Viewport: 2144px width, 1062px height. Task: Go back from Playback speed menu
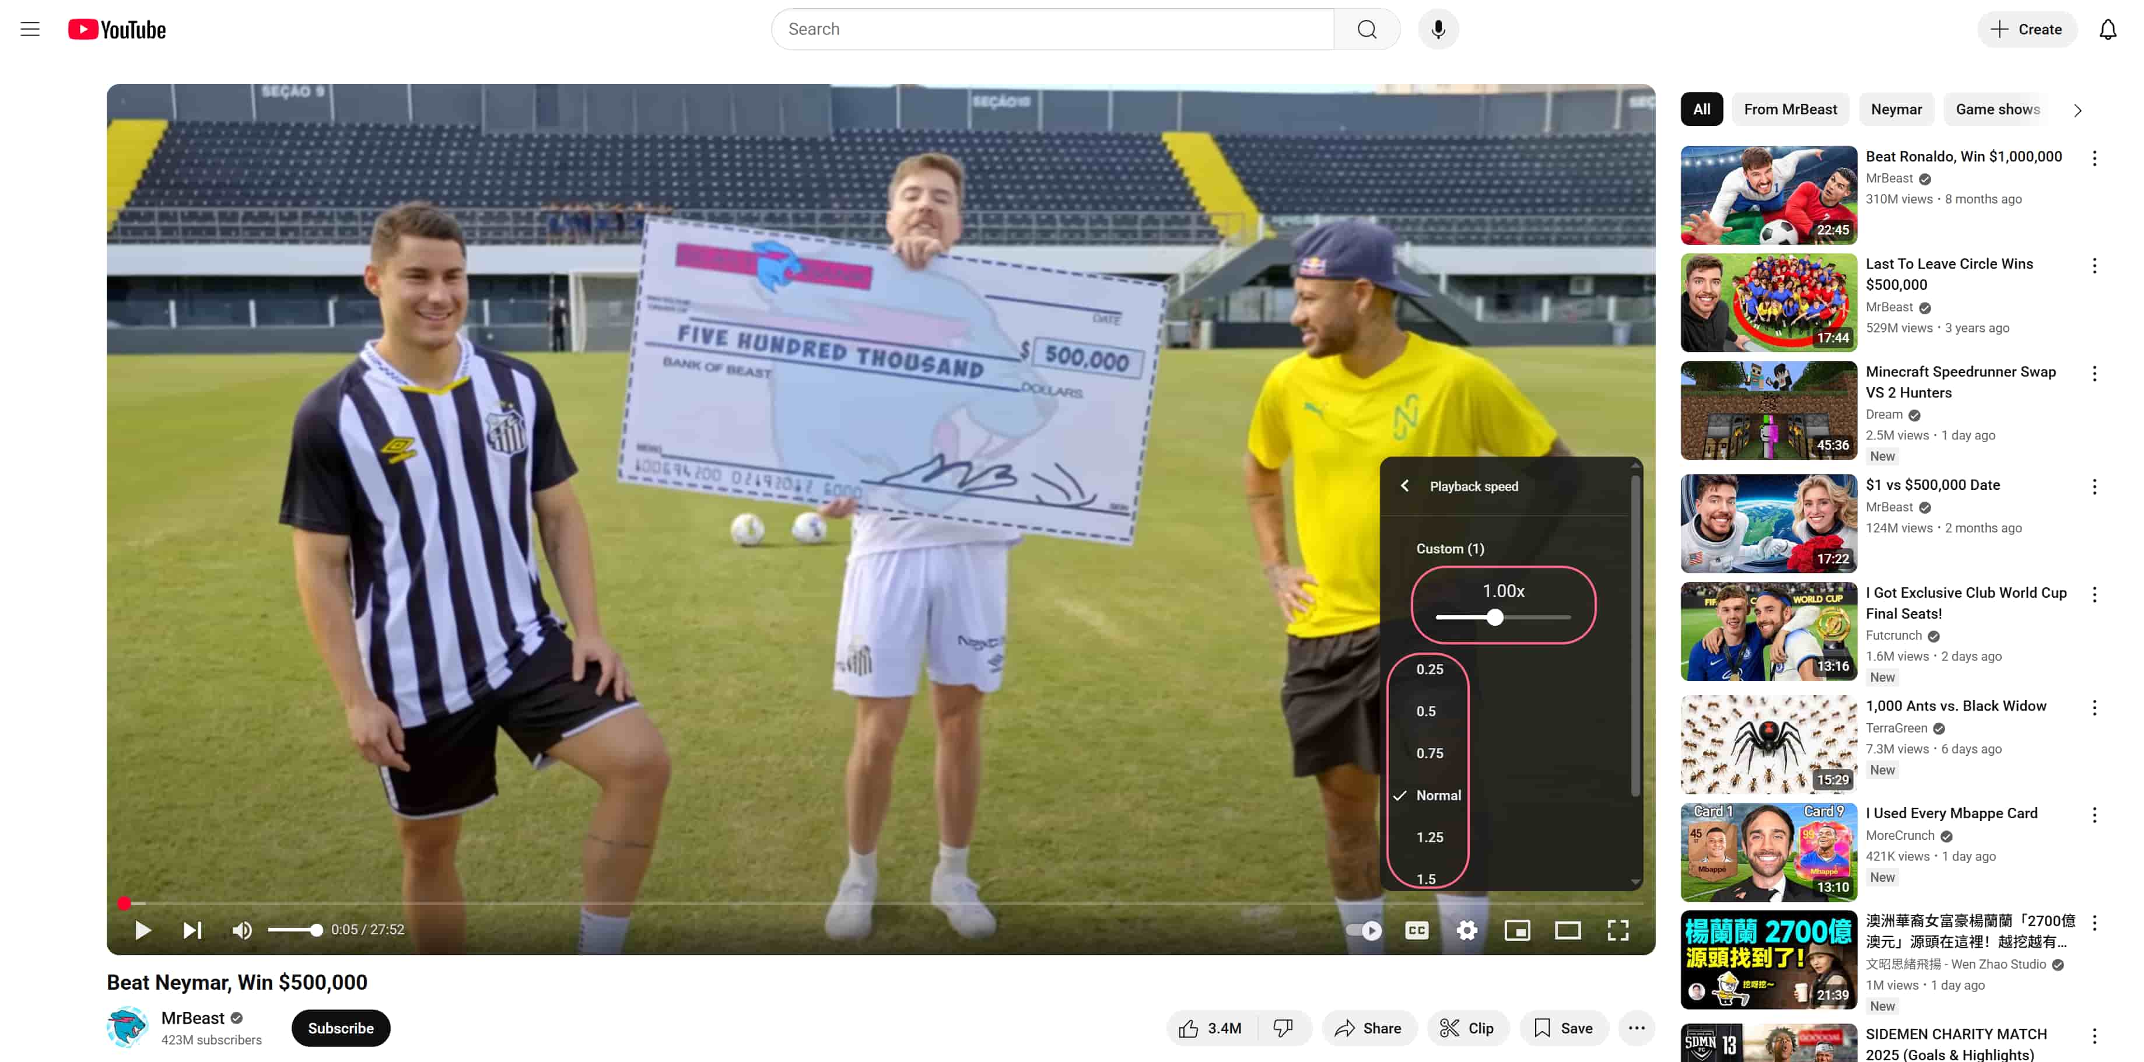pyautogui.click(x=1405, y=486)
